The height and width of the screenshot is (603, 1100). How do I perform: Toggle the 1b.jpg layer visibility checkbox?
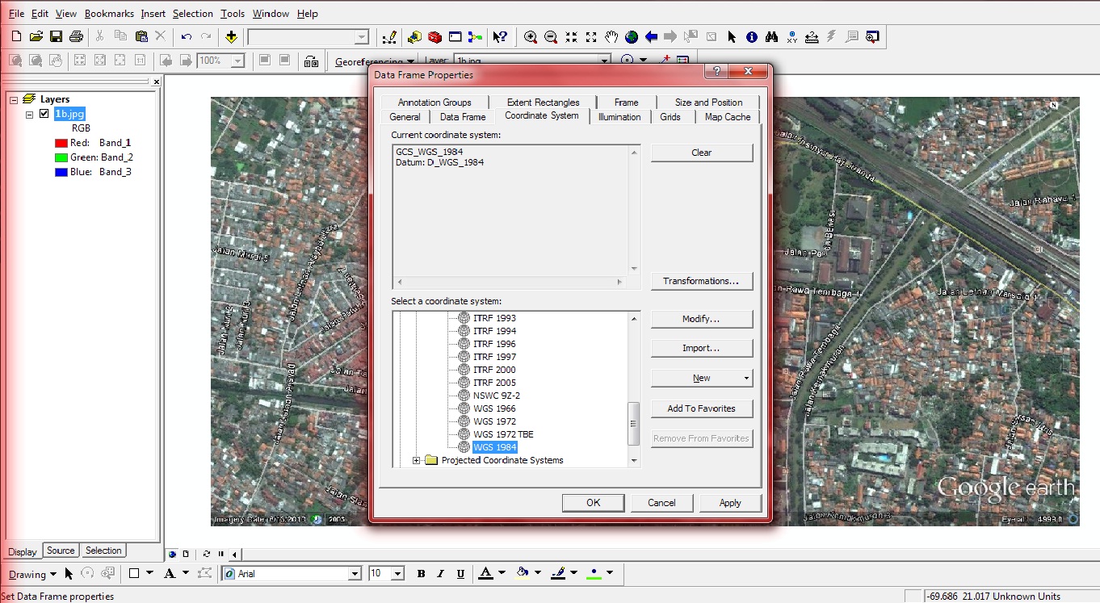tap(44, 113)
